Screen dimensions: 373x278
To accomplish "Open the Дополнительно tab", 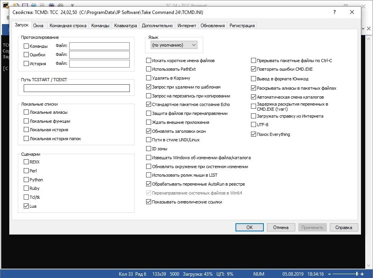I will click(157, 26).
